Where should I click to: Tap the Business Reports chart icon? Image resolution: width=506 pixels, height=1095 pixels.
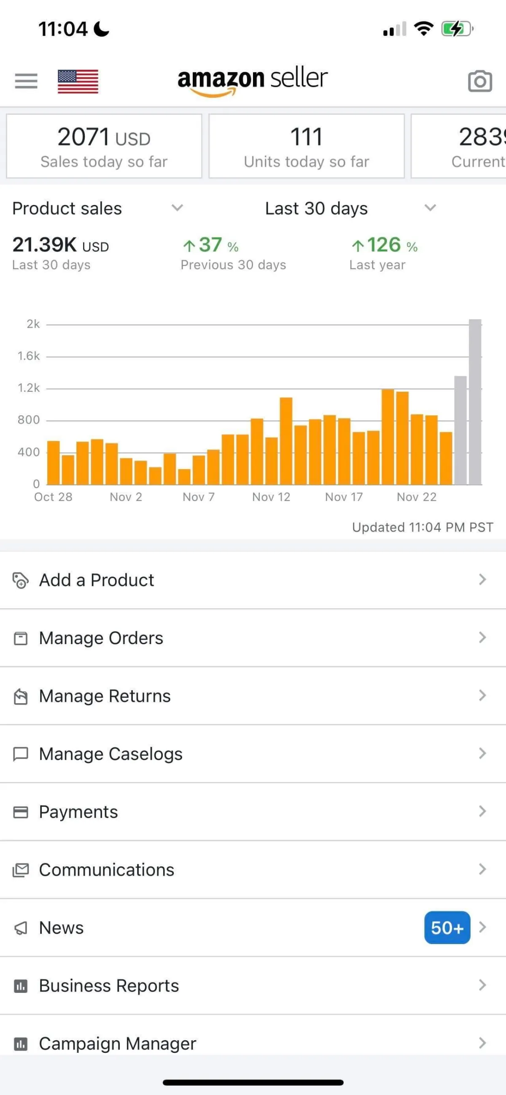(20, 986)
